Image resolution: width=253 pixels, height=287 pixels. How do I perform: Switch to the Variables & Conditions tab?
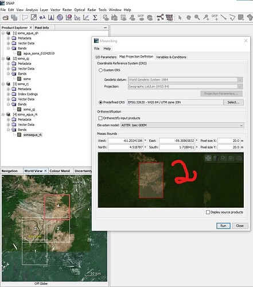171,57
